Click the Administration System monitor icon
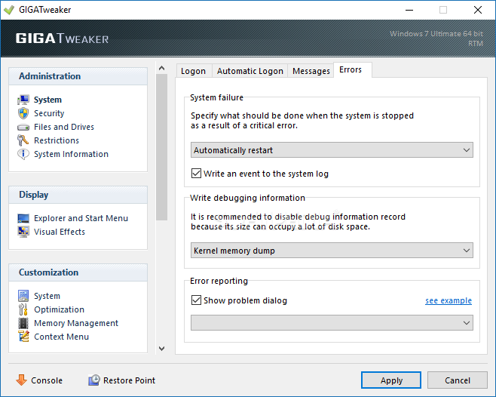The height and width of the screenshot is (397, 496). [23, 100]
